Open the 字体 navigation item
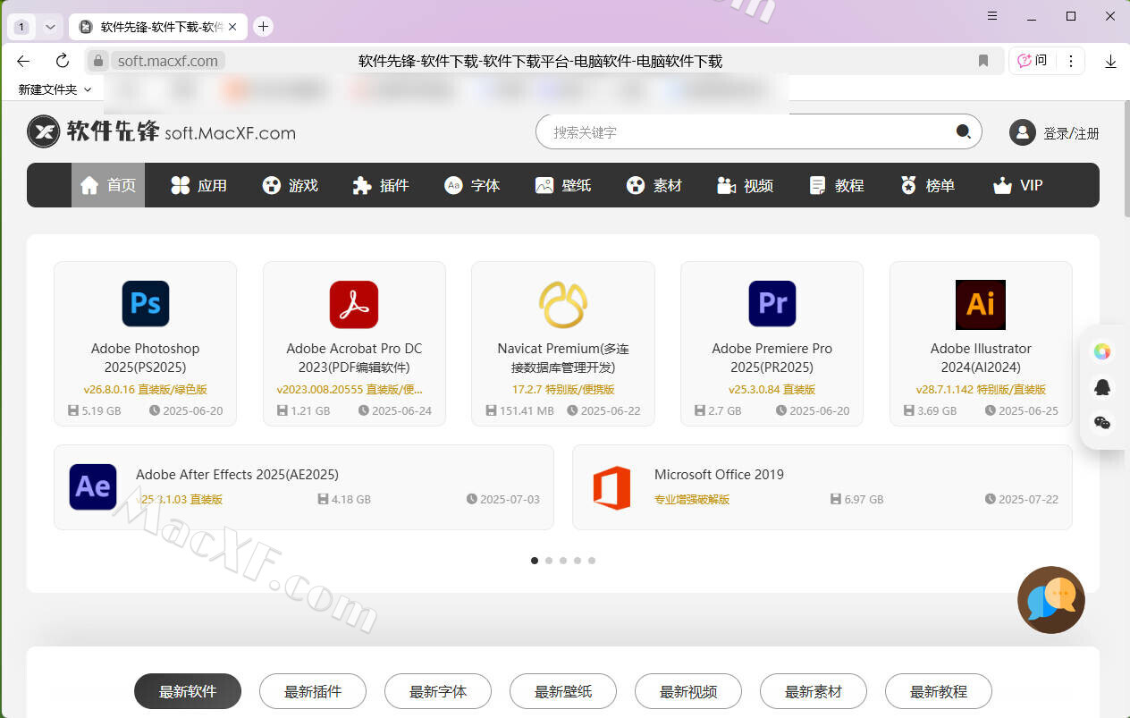Viewport: 1130px width, 718px height. point(472,185)
